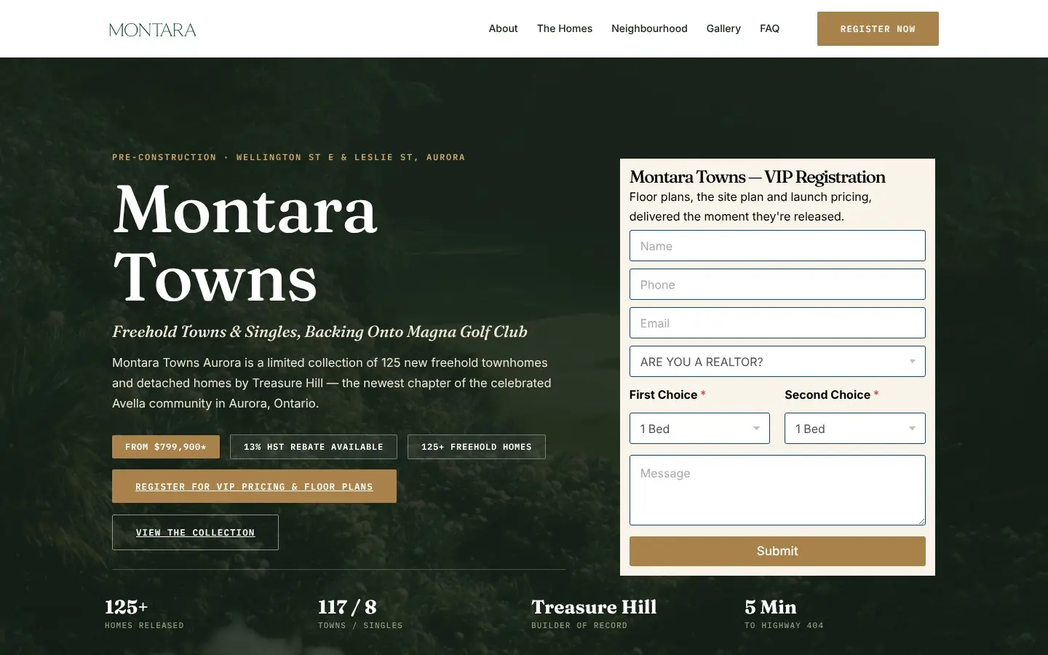Click the Pre-Construction address line
1048x655 pixels.
point(288,157)
